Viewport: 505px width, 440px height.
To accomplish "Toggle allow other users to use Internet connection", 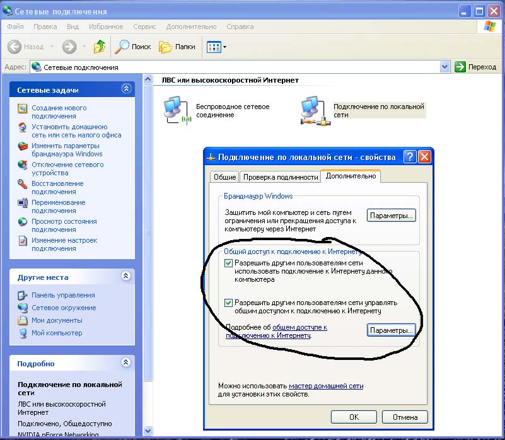I will click(229, 263).
